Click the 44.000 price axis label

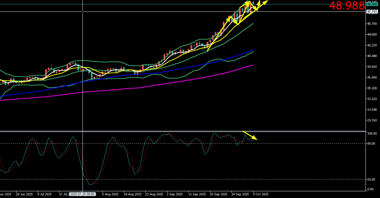pos(373,35)
